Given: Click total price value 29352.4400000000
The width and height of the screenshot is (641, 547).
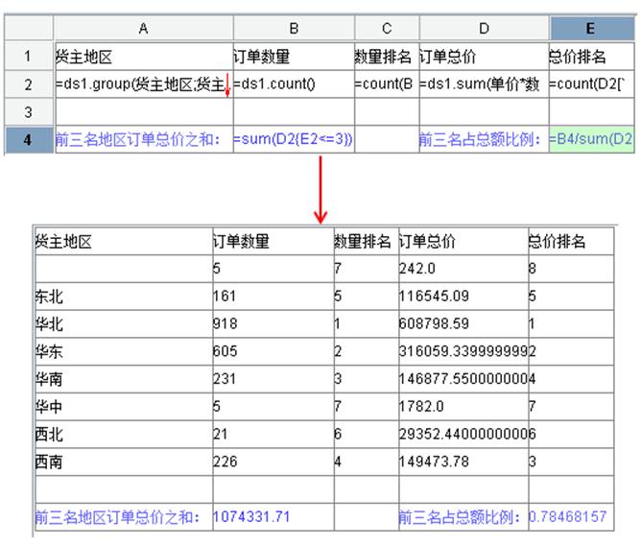Looking at the screenshot, I should click(x=463, y=434).
